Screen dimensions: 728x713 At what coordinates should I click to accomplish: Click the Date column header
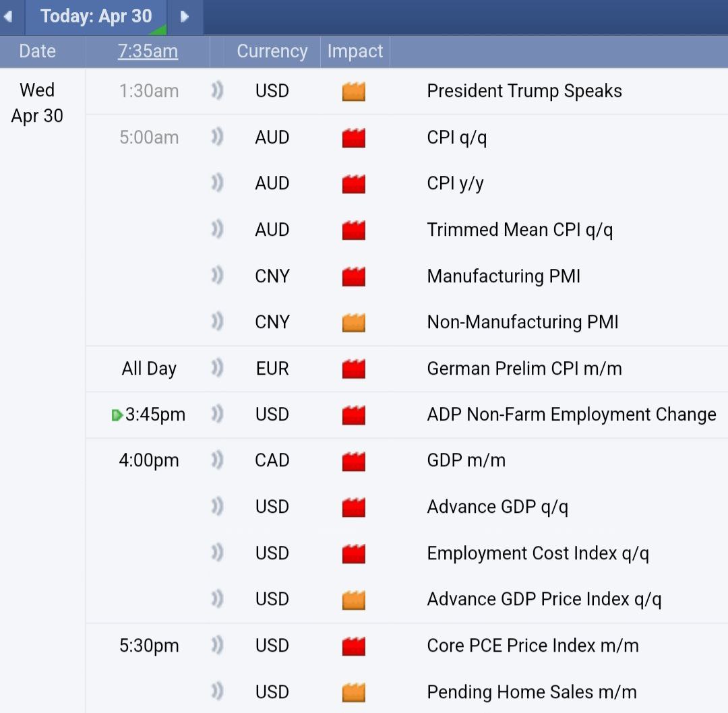(37, 51)
